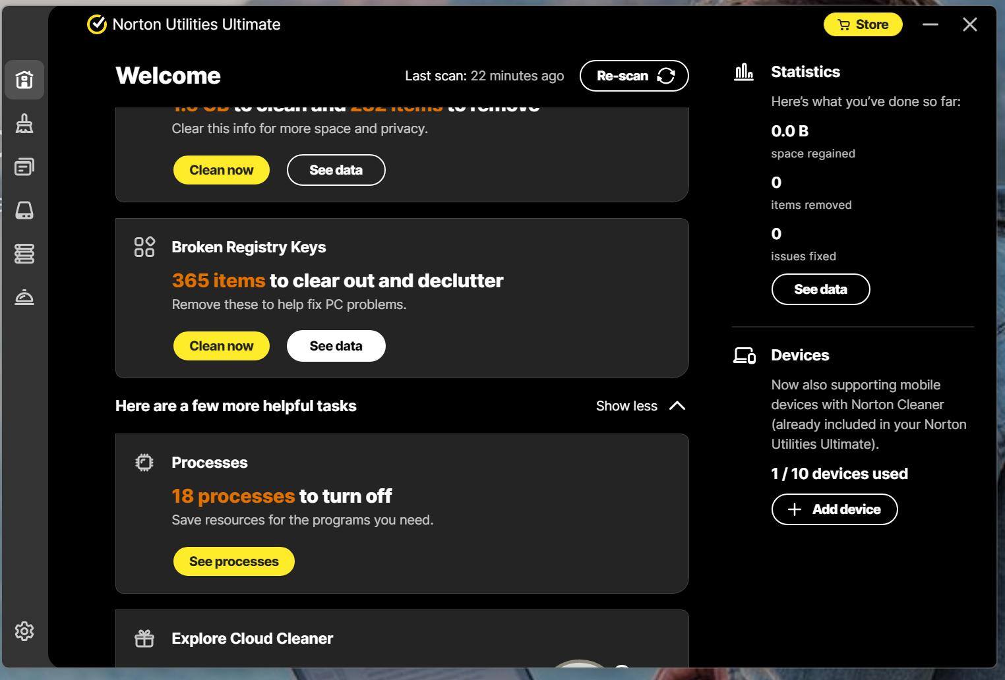The image size is (1005, 680).
Task: Open the Store button
Action: click(x=863, y=24)
